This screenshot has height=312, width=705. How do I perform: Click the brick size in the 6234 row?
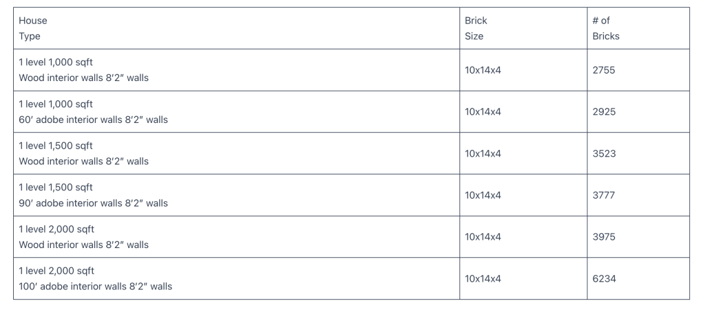(x=483, y=278)
